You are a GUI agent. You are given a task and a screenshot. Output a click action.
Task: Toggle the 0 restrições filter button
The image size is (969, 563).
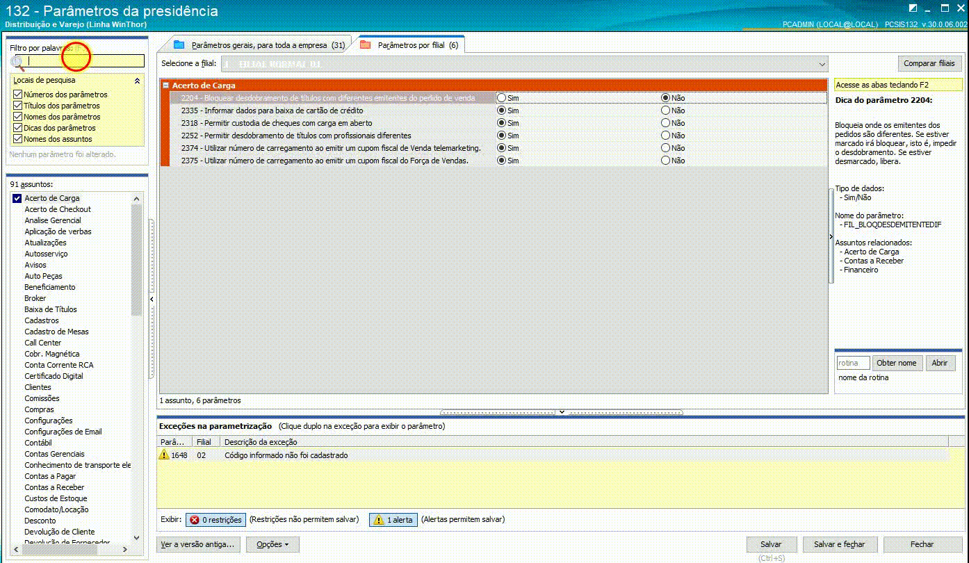[215, 520]
